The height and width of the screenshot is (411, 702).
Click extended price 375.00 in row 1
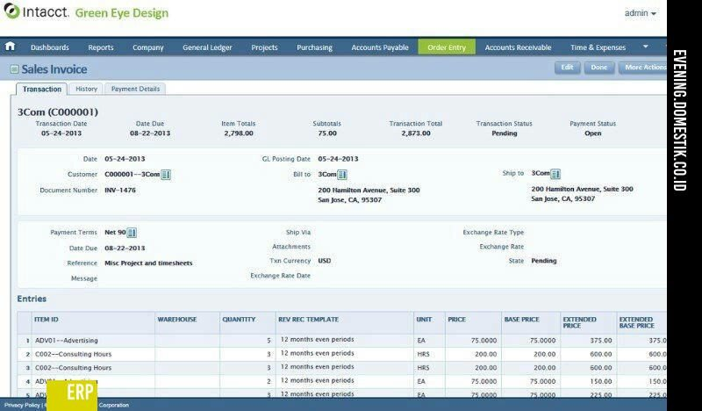[x=601, y=341]
